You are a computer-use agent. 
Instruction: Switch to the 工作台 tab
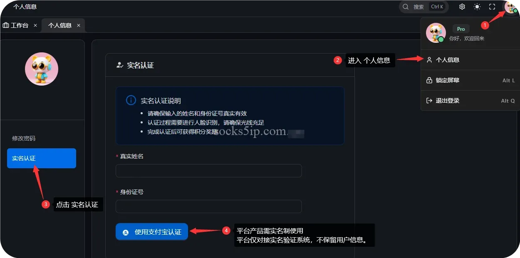[x=20, y=25]
